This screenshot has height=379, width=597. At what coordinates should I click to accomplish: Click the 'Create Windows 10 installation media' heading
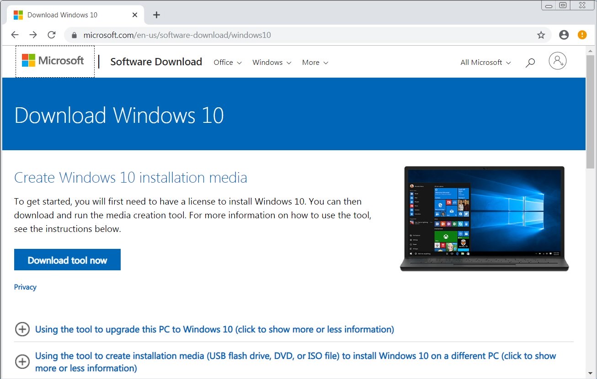point(131,177)
